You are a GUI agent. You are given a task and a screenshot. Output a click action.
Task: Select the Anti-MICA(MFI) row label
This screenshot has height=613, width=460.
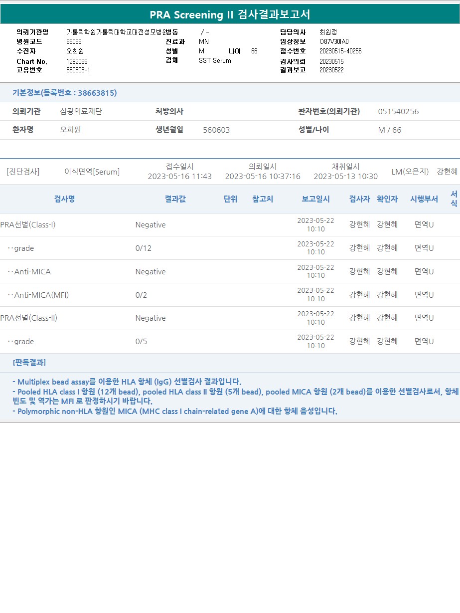(38, 295)
